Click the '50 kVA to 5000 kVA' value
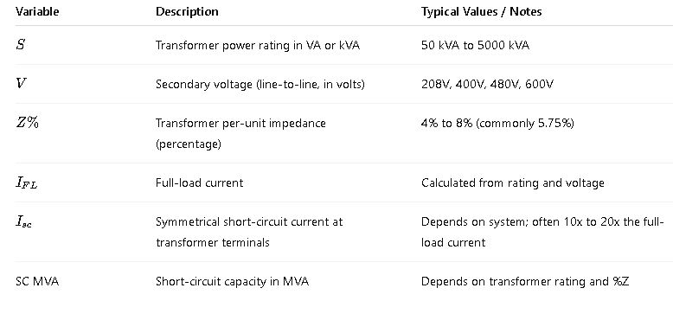 tap(475, 46)
